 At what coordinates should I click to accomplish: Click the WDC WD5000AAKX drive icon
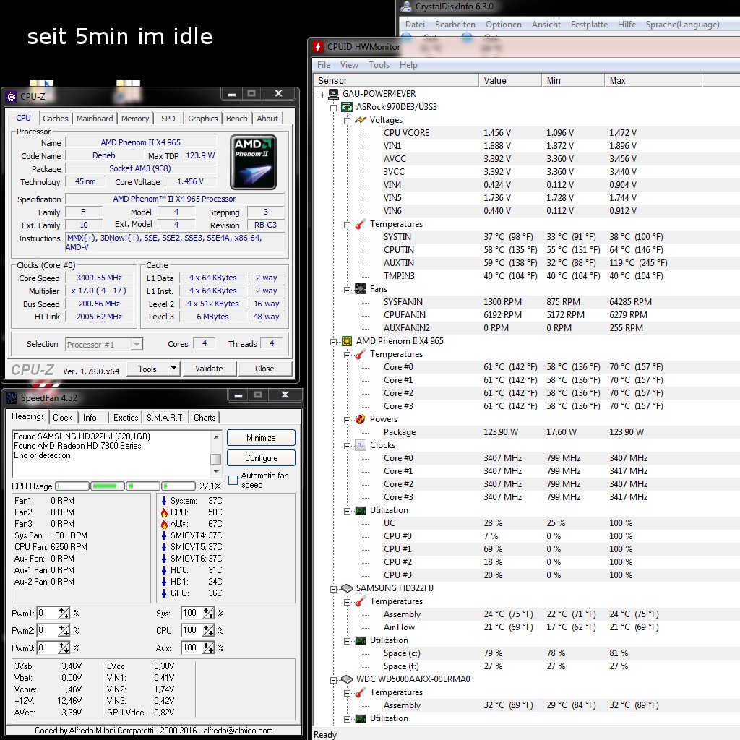point(347,679)
